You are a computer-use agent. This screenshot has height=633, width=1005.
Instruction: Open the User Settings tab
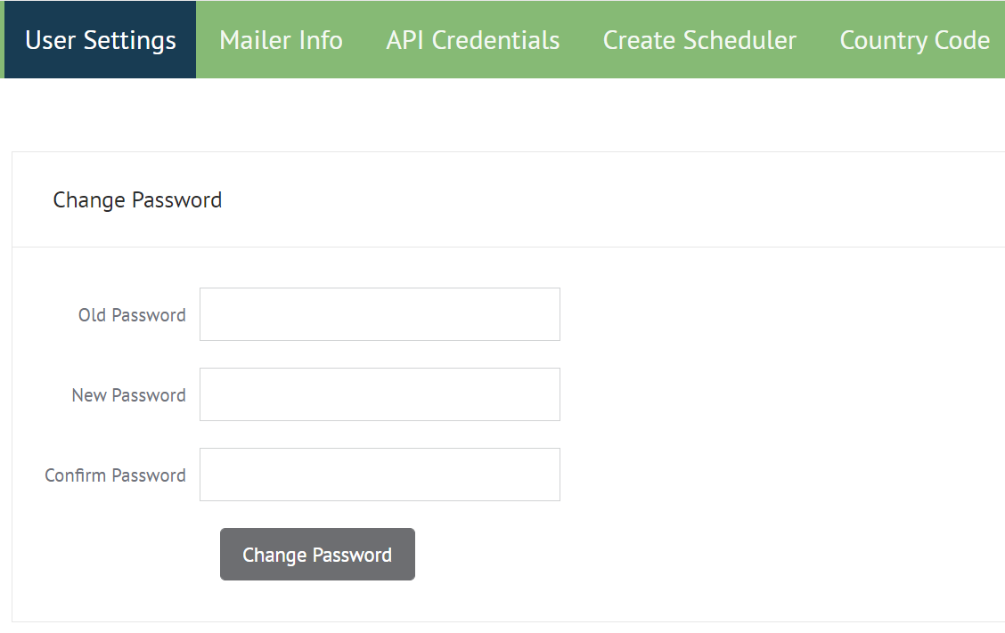[101, 40]
